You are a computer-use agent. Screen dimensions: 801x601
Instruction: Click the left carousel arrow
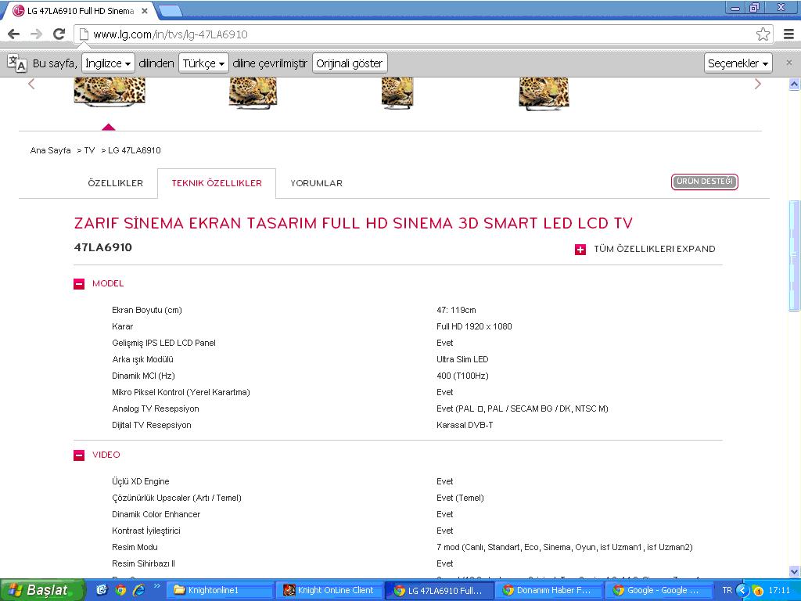pyautogui.click(x=31, y=84)
